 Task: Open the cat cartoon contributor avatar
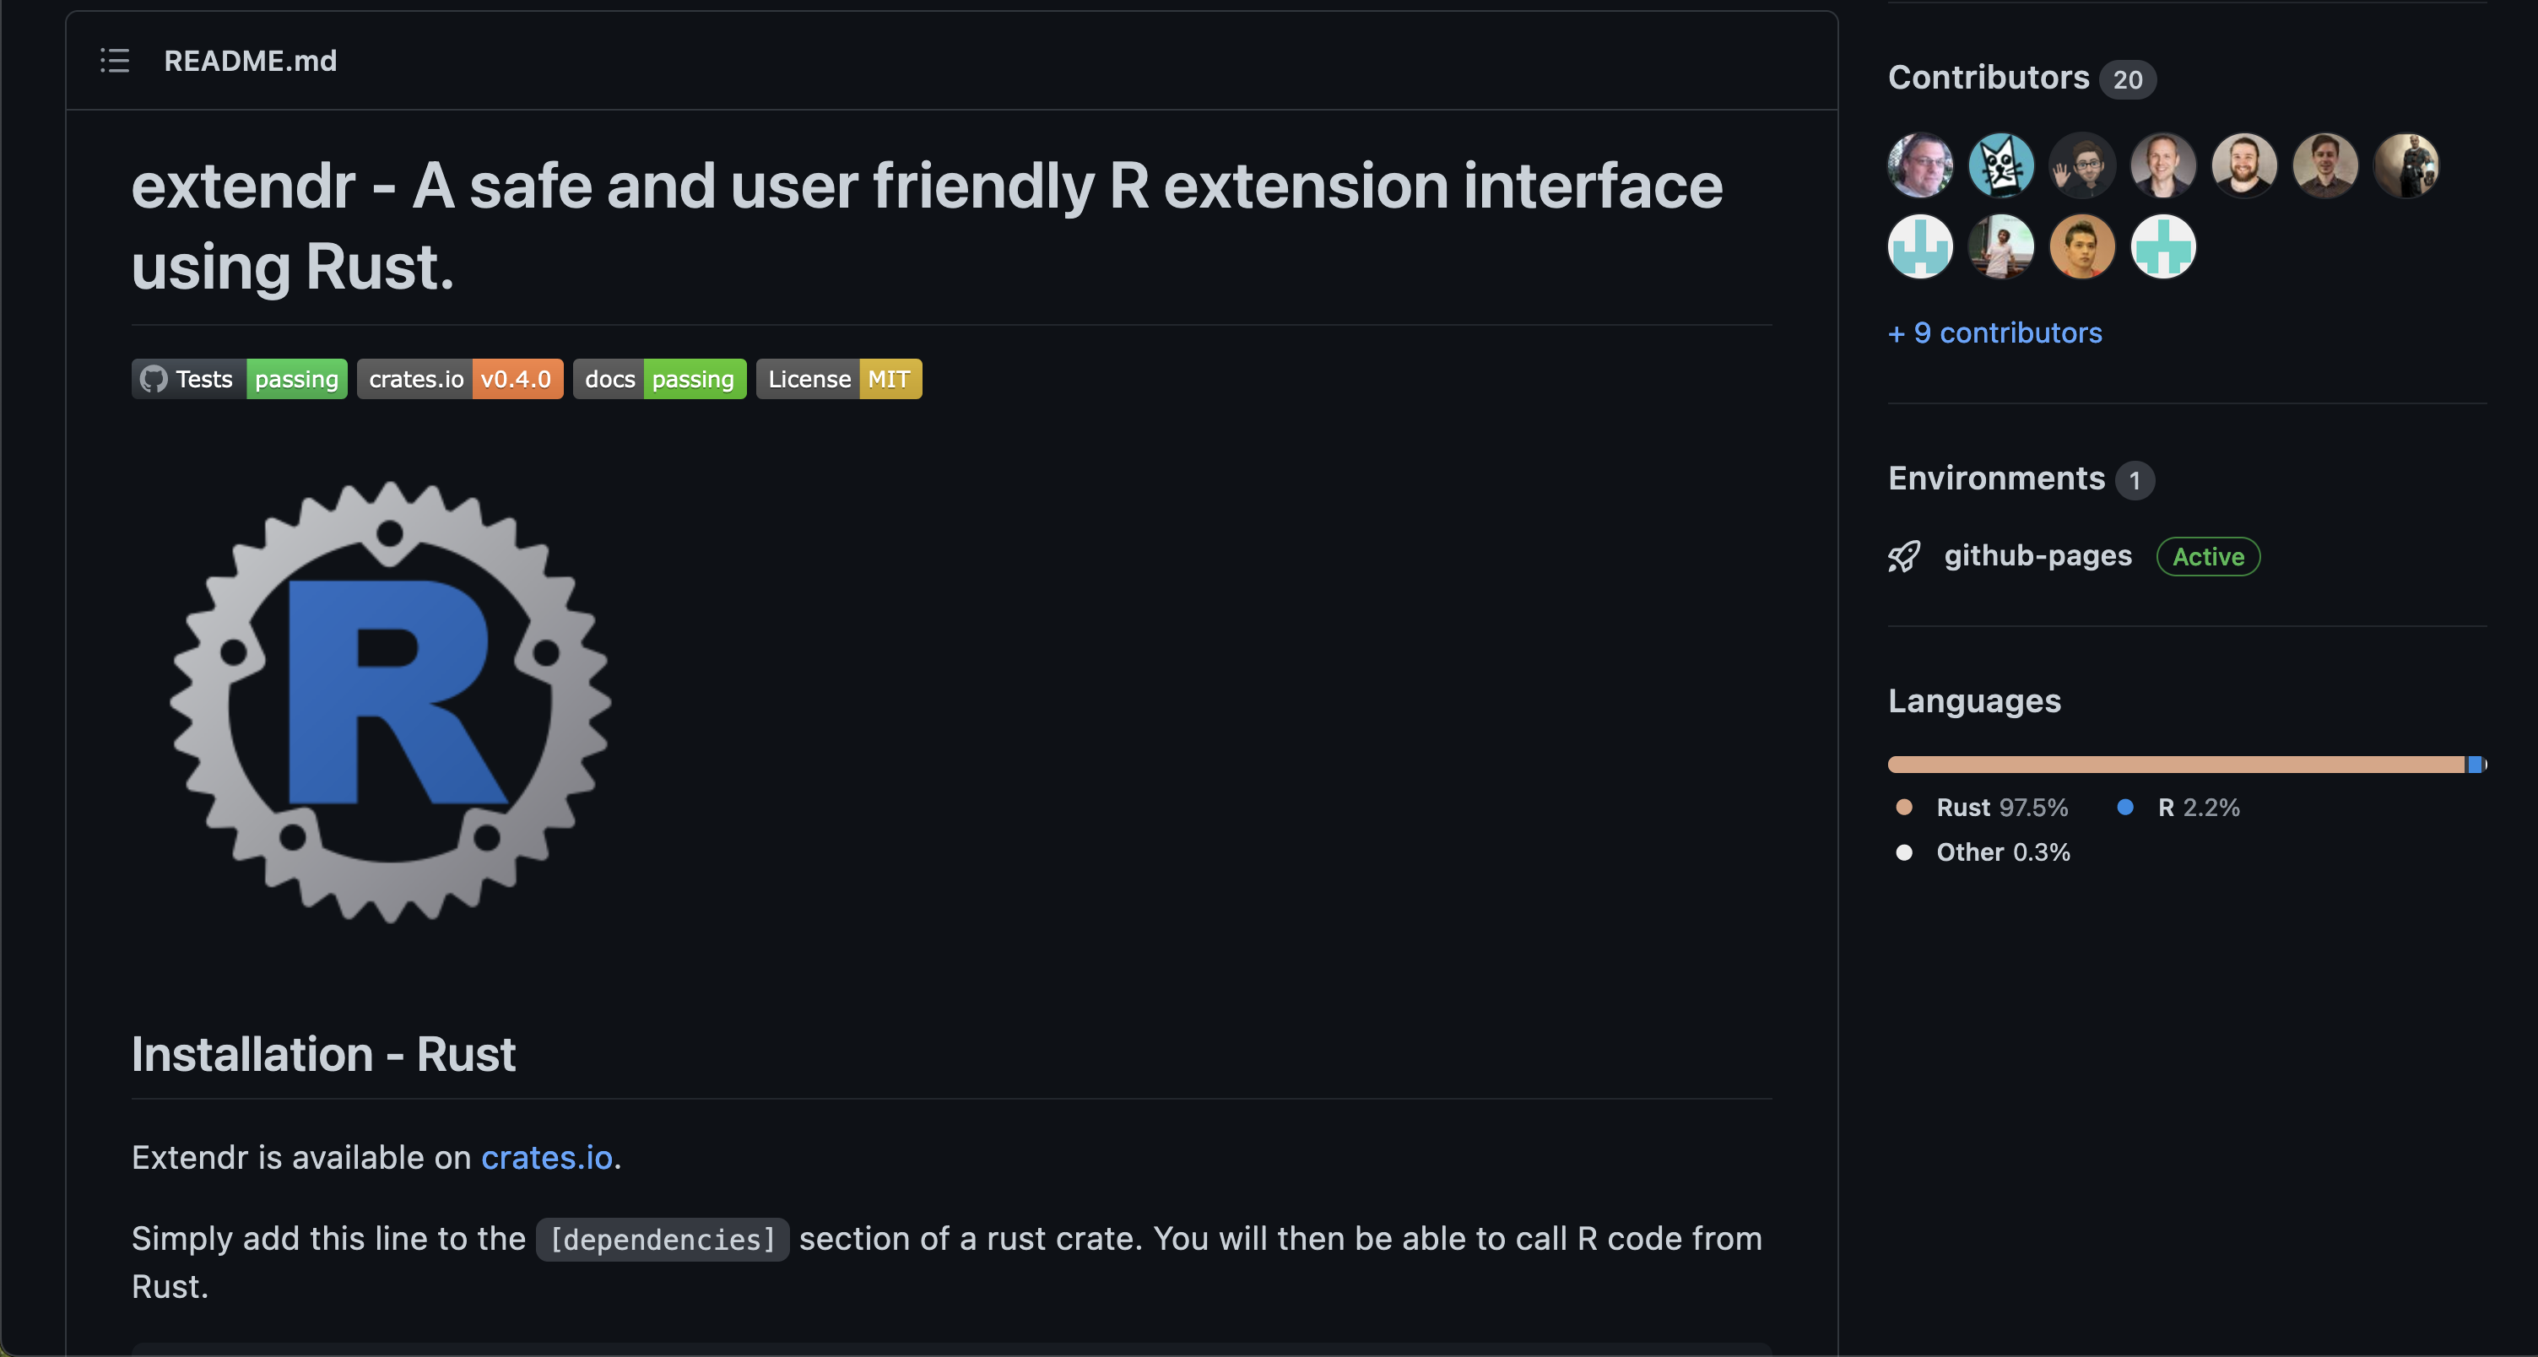coord(2000,165)
